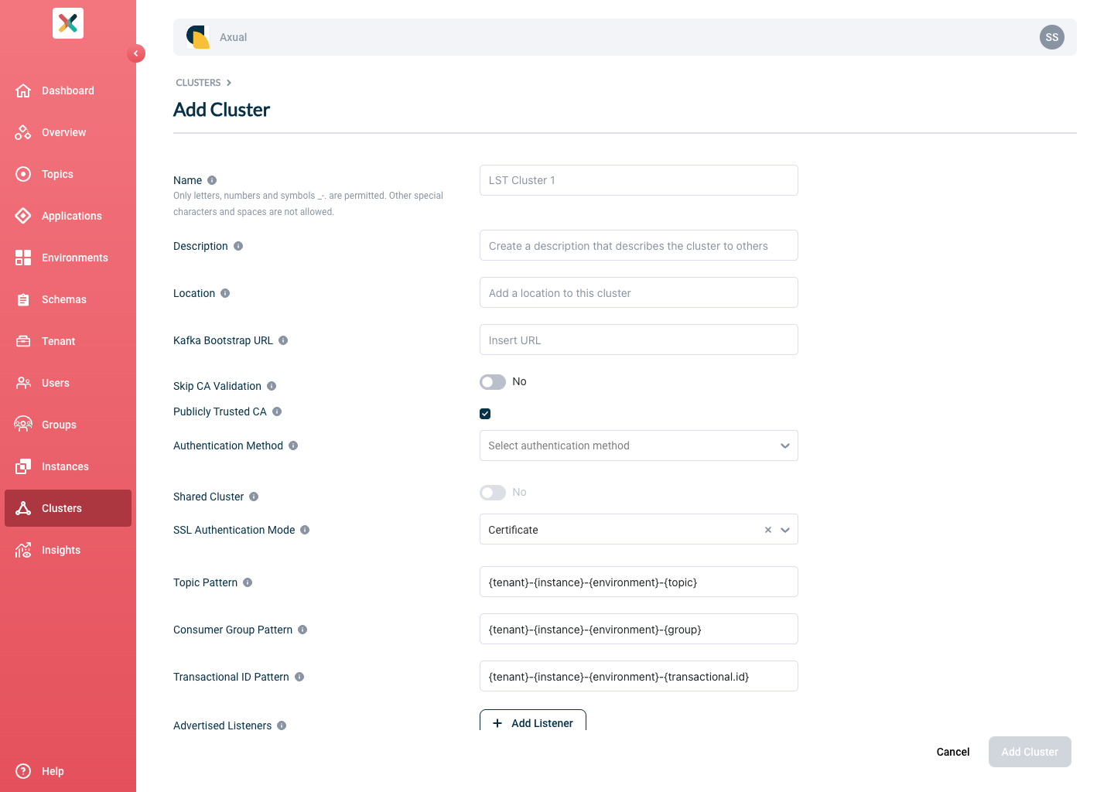This screenshot has width=1114, height=792.
Task: Click the CLUSTERS breadcrumb link
Action: (198, 83)
